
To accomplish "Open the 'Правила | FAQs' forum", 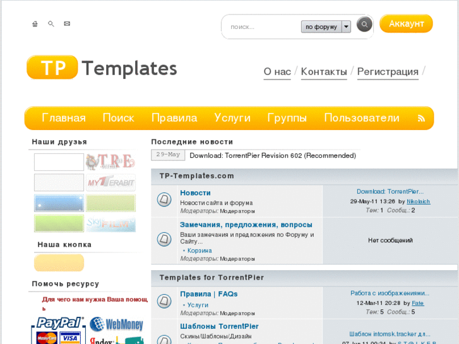I will (x=209, y=294).
